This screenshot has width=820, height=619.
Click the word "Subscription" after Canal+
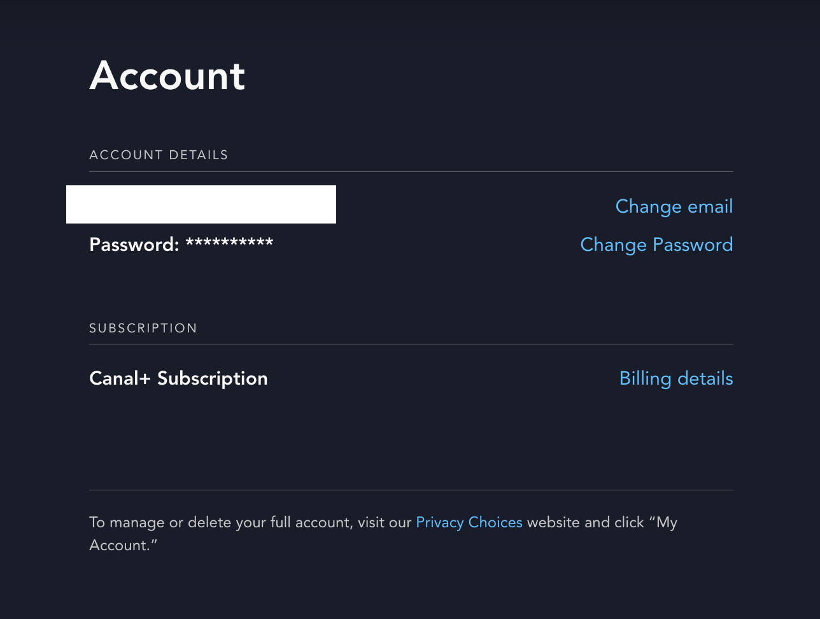[213, 378]
